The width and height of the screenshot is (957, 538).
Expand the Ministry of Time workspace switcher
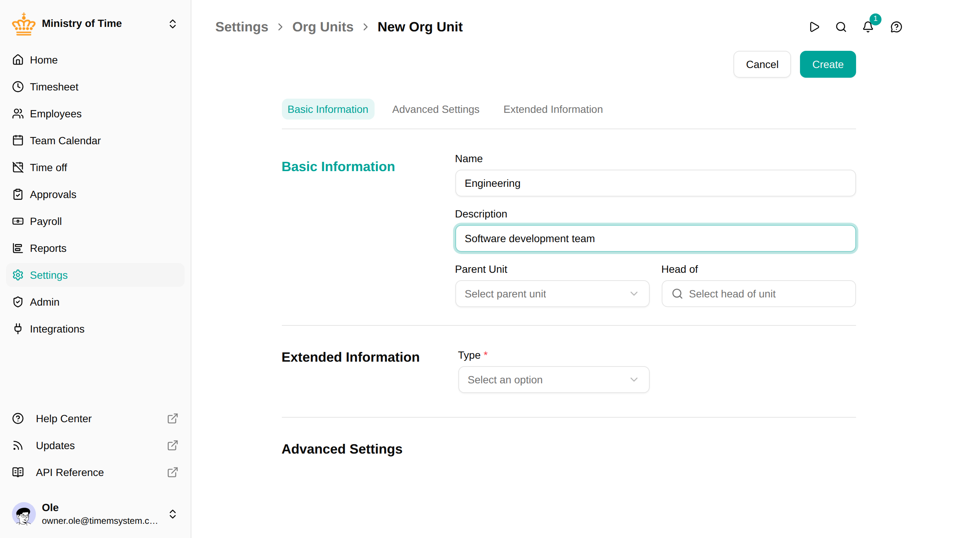pyautogui.click(x=173, y=24)
